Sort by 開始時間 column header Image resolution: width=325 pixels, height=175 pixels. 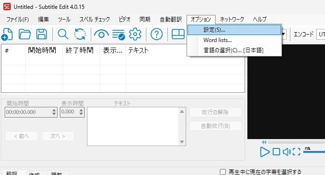click(x=44, y=50)
